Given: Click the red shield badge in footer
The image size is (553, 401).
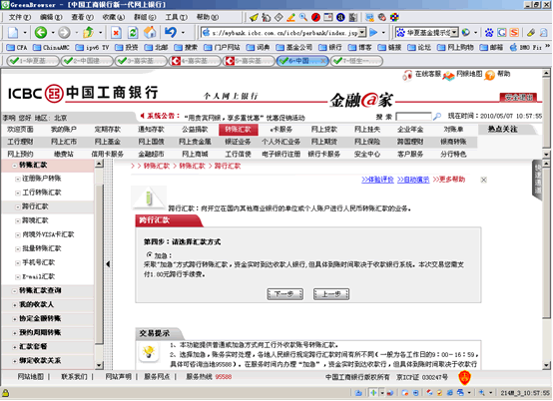Looking at the screenshot, I should coord(465,377).
